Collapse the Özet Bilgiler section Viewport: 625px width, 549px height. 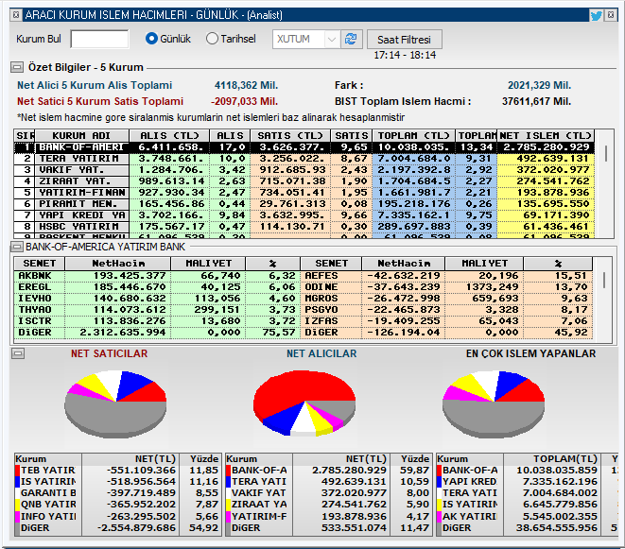point(17,67)
